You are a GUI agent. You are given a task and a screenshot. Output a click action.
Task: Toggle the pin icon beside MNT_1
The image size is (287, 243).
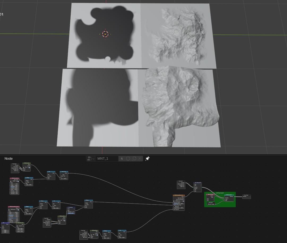click(x=147, y=159)
